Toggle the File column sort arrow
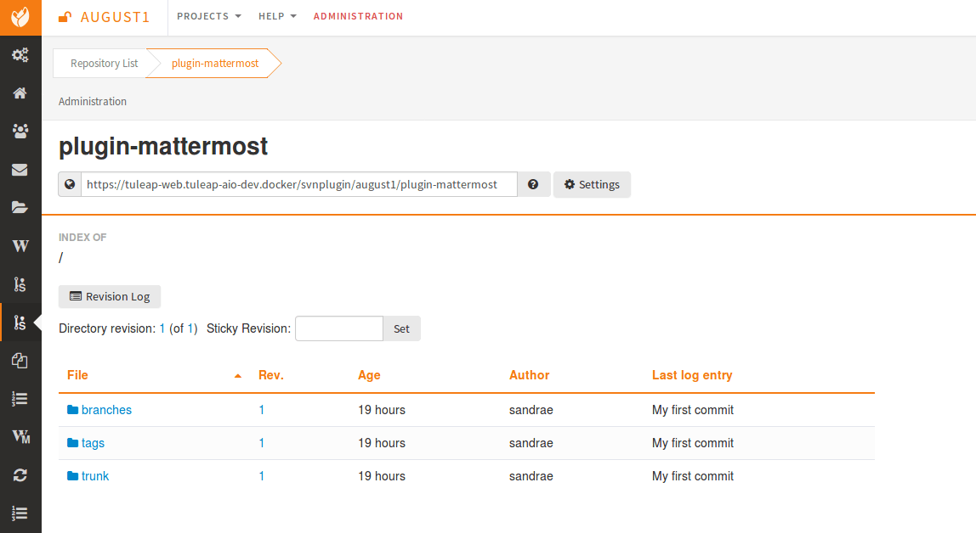 [x=237, y=374]
